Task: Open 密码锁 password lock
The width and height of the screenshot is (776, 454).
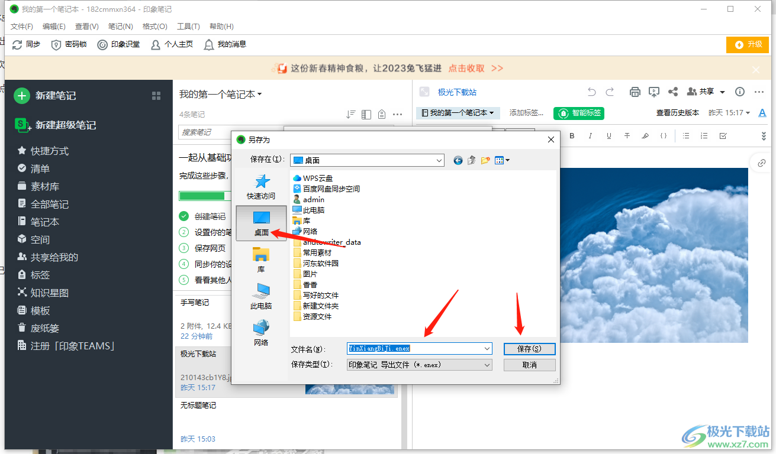Action: tap(69, 44)
